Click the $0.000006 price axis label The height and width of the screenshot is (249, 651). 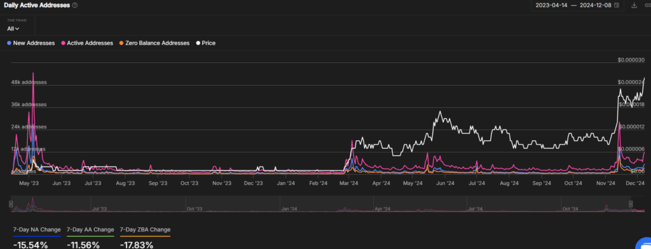631,149
